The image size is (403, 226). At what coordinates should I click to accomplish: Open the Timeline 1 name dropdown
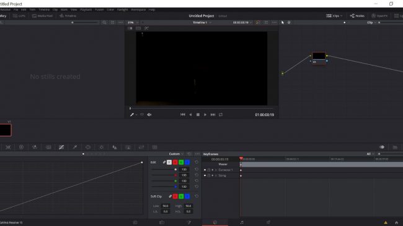click(x=202, y=22)
